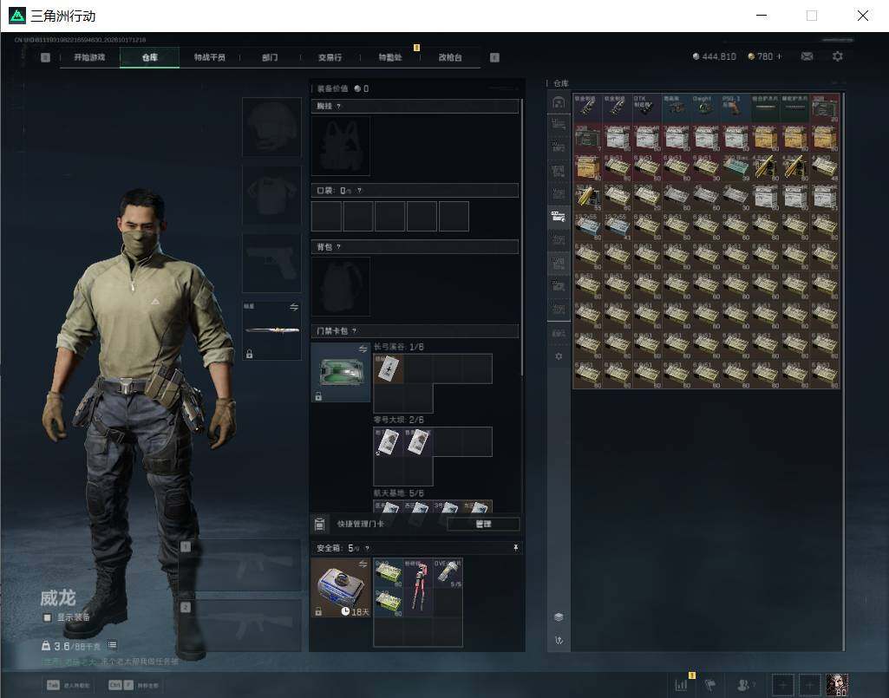The width and height of the screenshot is (889, 698).
Task: Select the top warehouse category icon
Action: (x=559, y=103)
